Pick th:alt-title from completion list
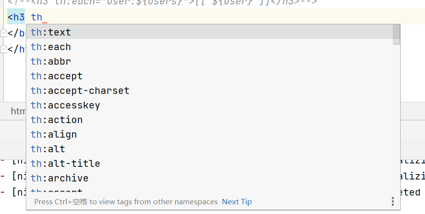Image resolution: width=425 pixels, height=214 pixels. [210, 164]
